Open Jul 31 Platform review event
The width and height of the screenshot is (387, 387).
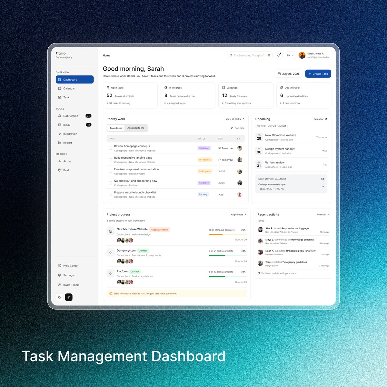pyautogui.click(x=291, y=165)
